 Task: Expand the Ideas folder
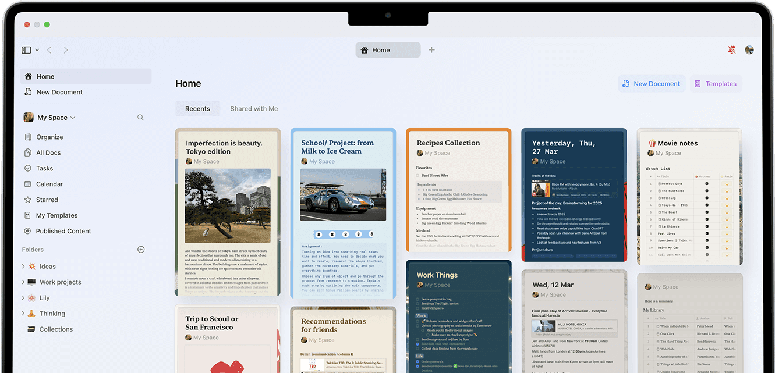pos(23,267)
